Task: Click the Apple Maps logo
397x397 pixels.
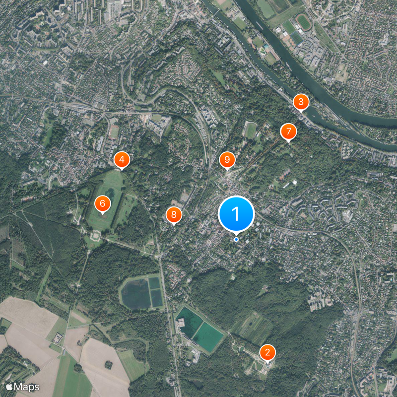Action: 22,387
